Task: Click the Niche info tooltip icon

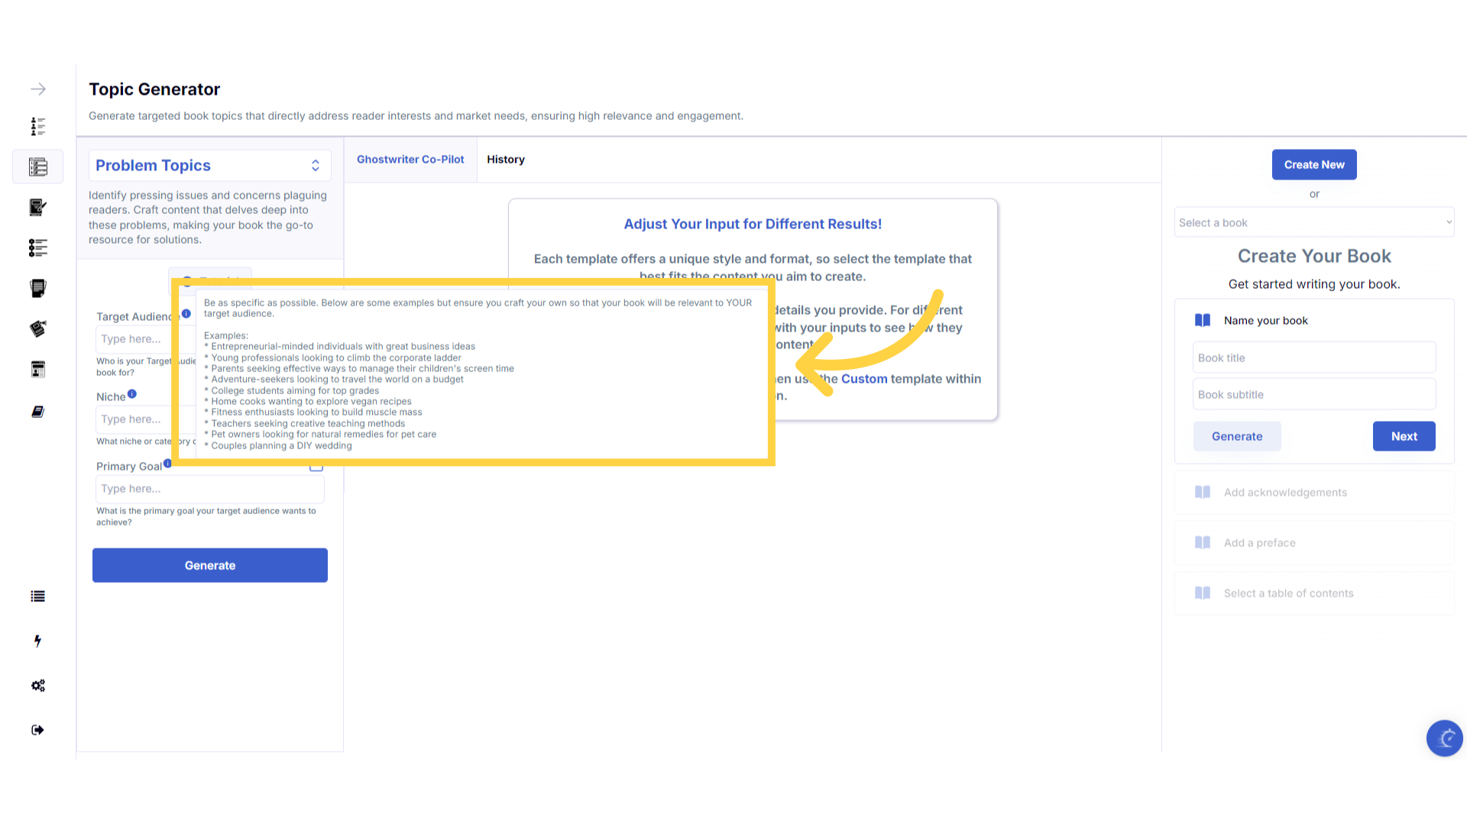Action: tap(132, 394)
